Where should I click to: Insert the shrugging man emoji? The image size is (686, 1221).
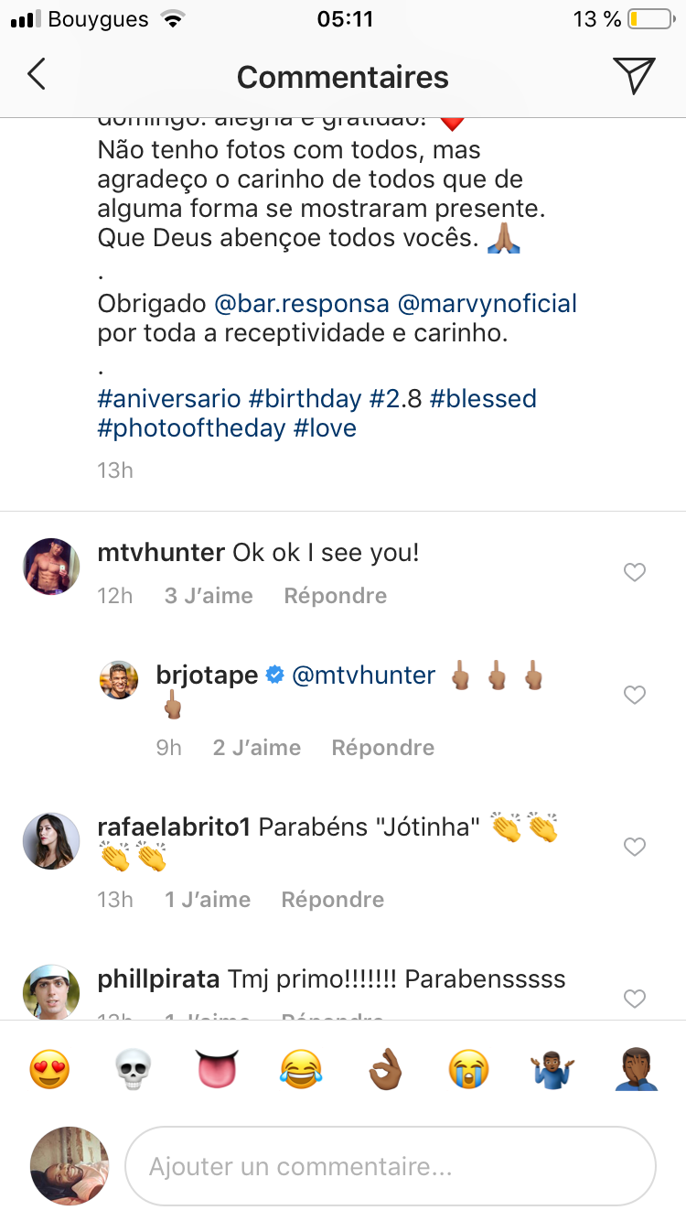click(x=552, y=1068)
